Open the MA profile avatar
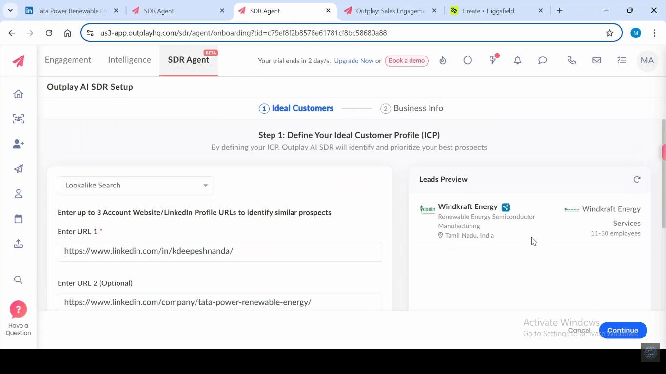The image size is (666, 374). [647, 60]
